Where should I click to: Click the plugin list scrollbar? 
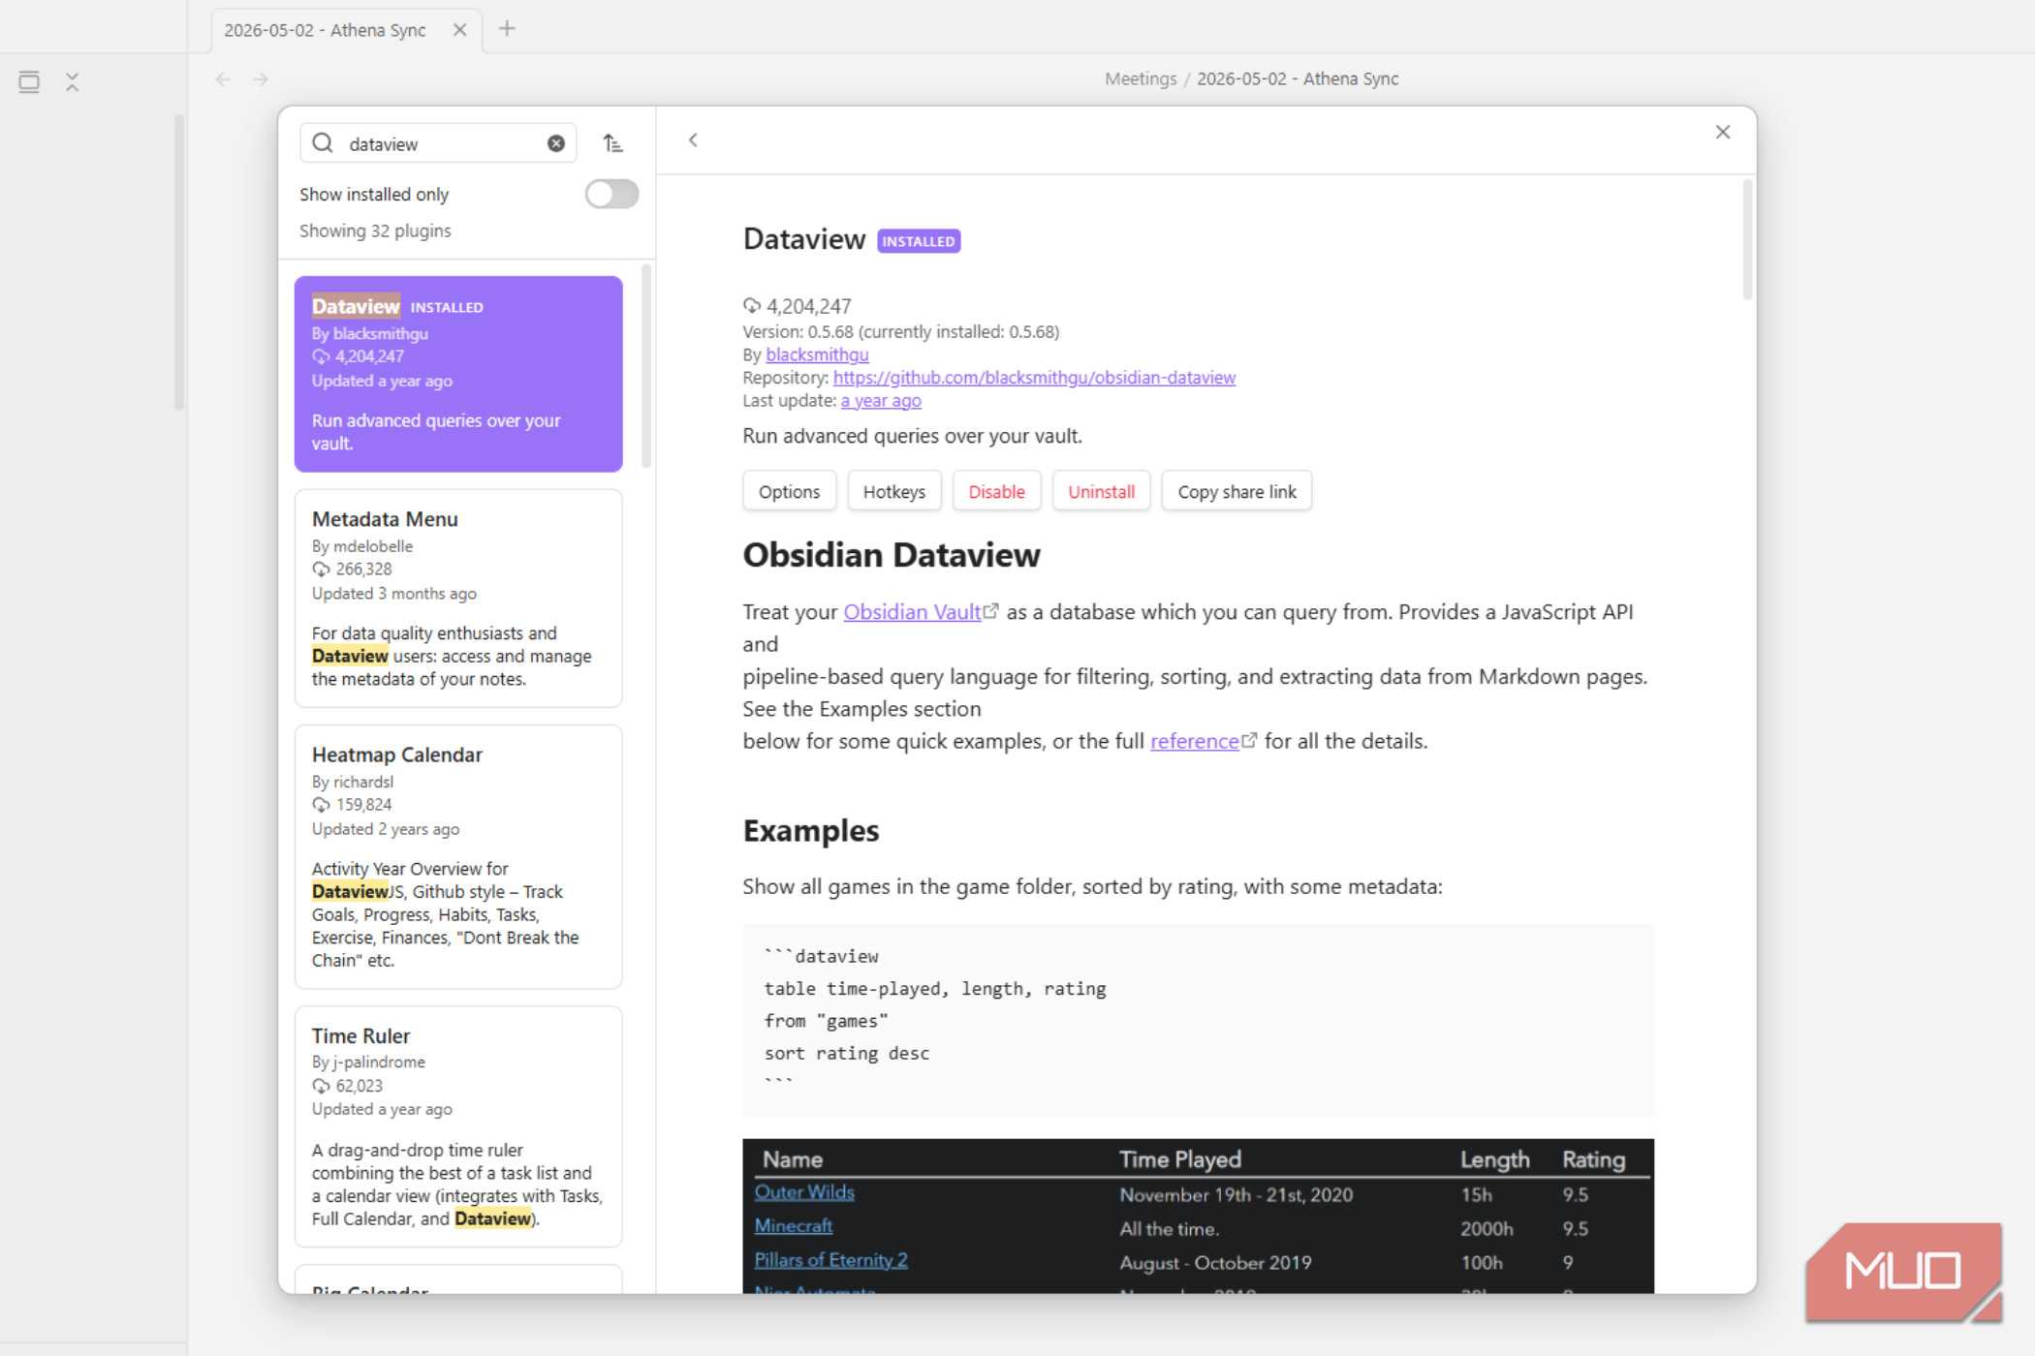(x=646, y=366)
